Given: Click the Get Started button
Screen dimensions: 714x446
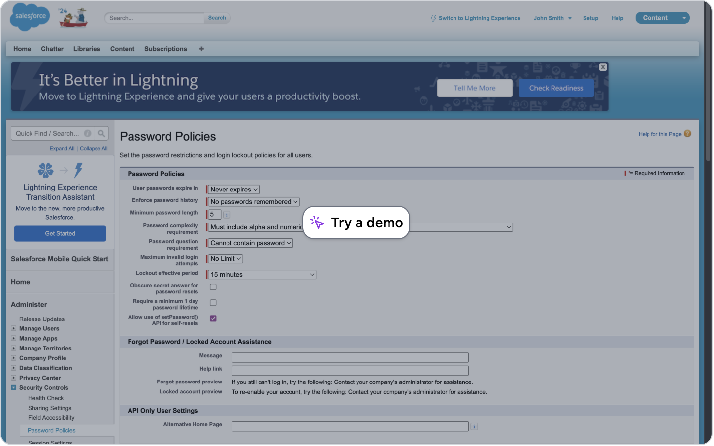Looking at the screenshot, I should (x=60, y=234).
